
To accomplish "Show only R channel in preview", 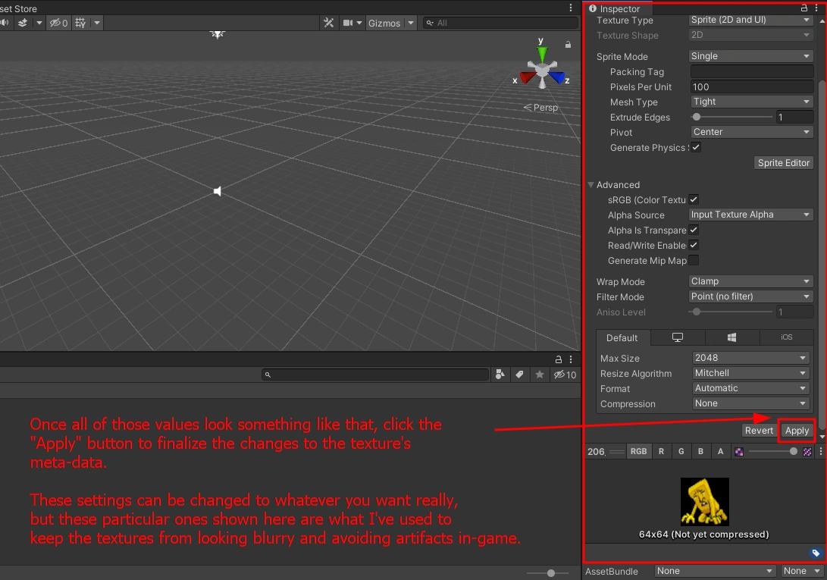I will [661, 452].
